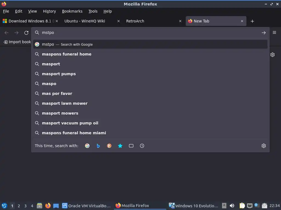Screen dimensions: 281x210
Task: Search open tabs using the tabs icon
Action: [x=131, y=146]
